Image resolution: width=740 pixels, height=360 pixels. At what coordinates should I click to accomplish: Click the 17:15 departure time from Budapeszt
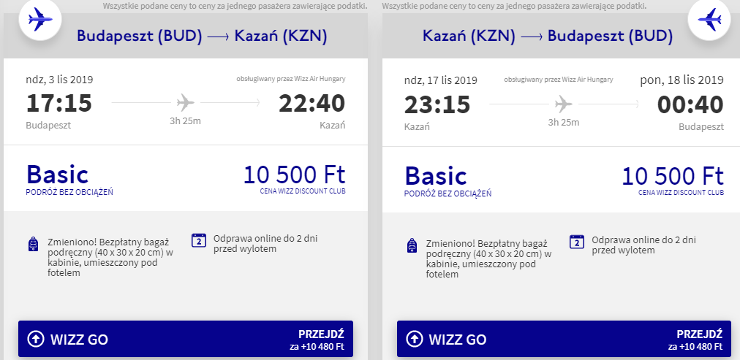pyautogui.click(x=59, y=103)
